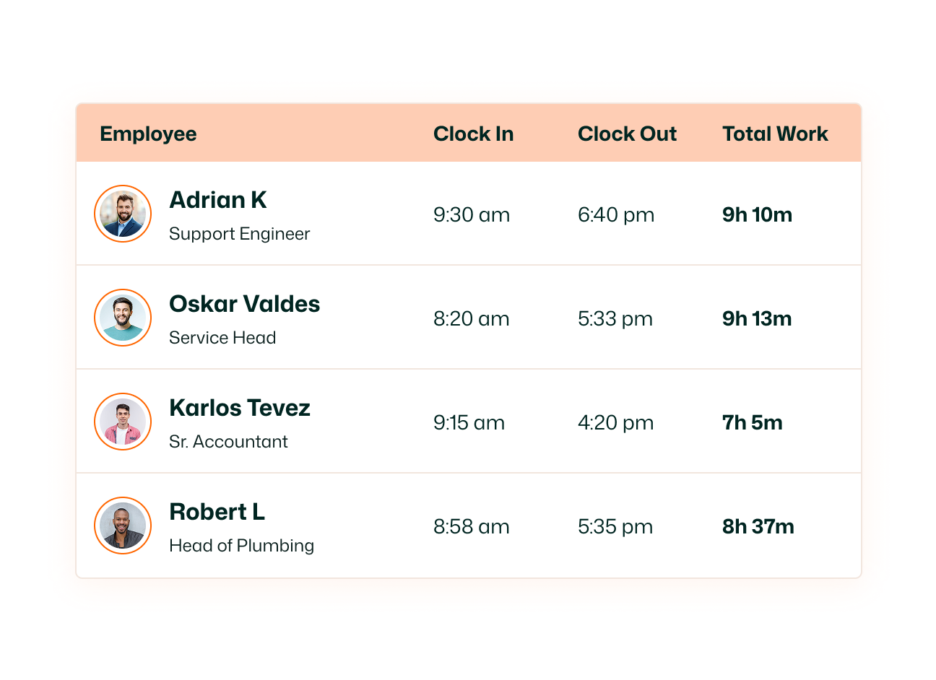This screenshot has width=936, height=680.
Task: Sort by the Total Work column header
Action: coord(775,134)
